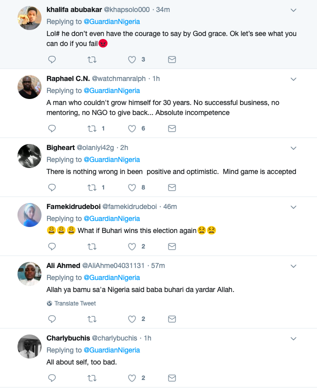Open @GuardianNigeria link in Bigheart's reply
Image resolution: width=317 pixels, height=388 pixels.
(111, 159)
